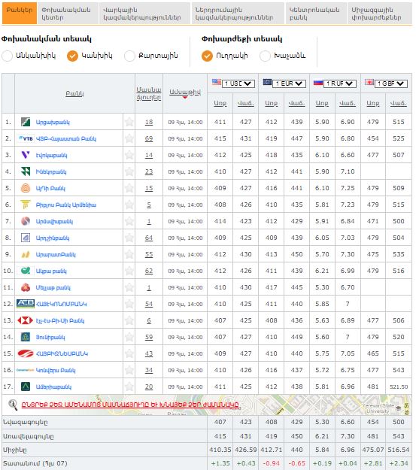Click the Ardshinbank logo in row 8

pos(26,238)
